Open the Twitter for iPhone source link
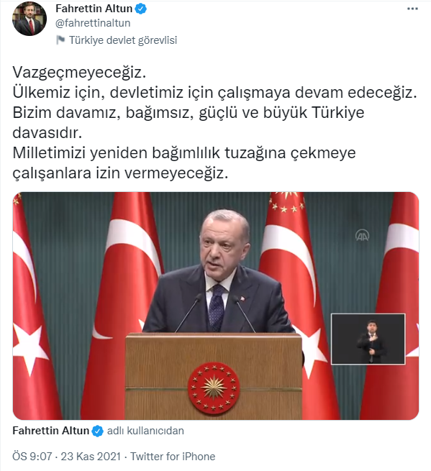Viewport: 431px width, 471px height. (x=173, y=457)
